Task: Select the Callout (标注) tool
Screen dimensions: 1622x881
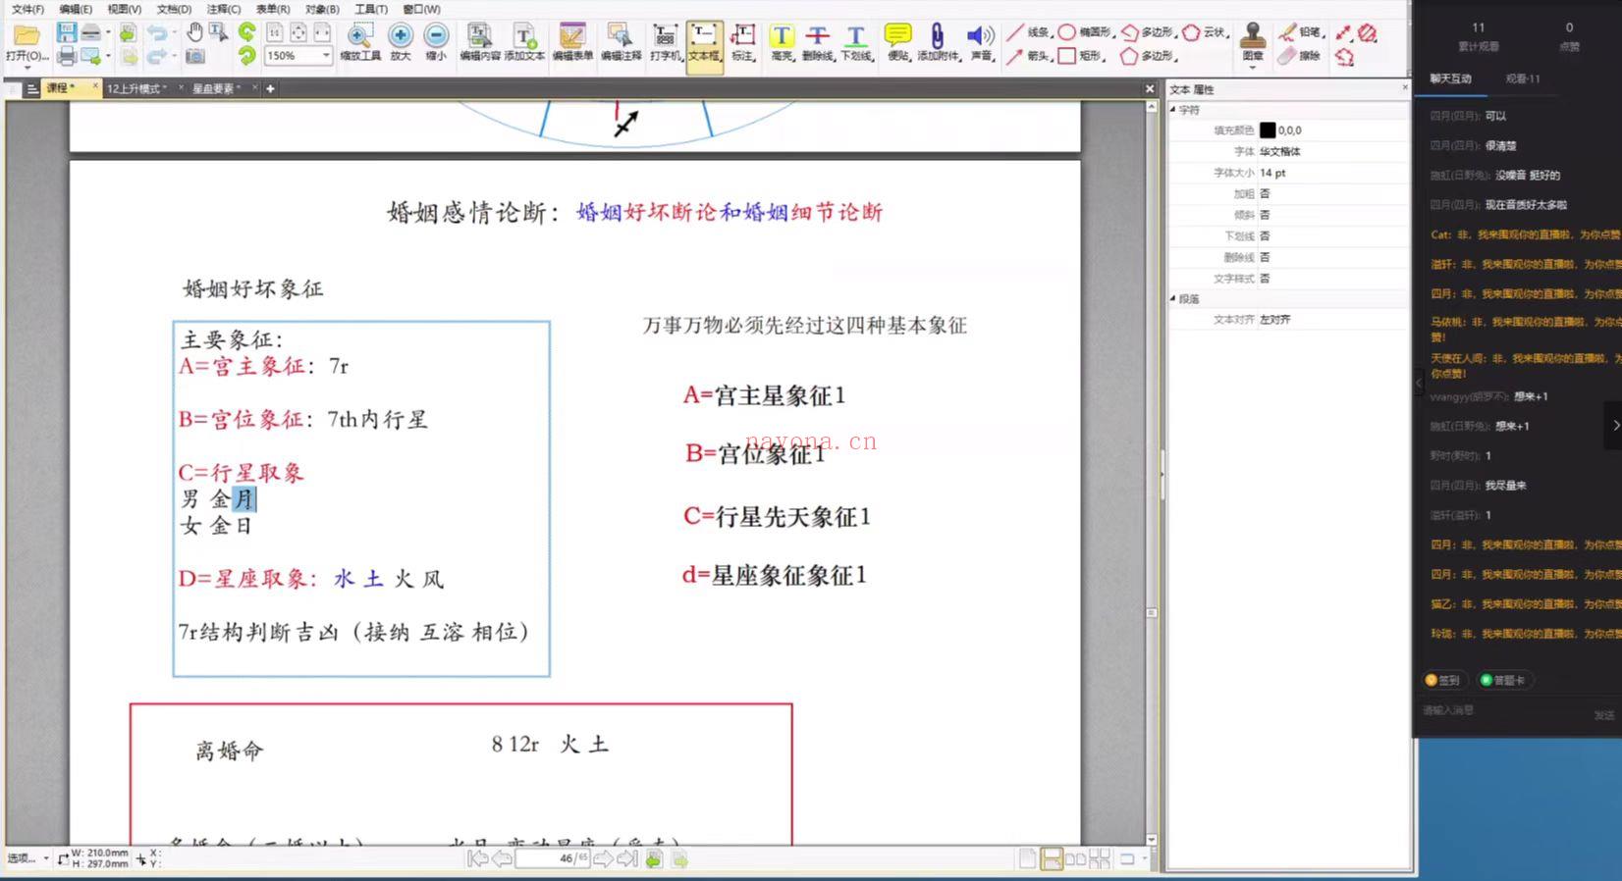Action: click(x=743, y=42)
